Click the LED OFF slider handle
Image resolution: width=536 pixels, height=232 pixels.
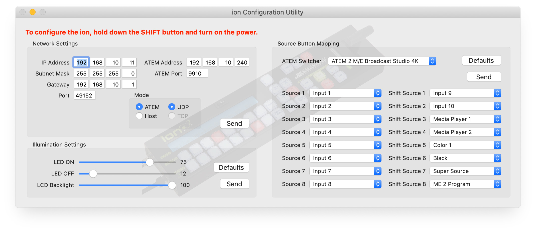(93, 173)
